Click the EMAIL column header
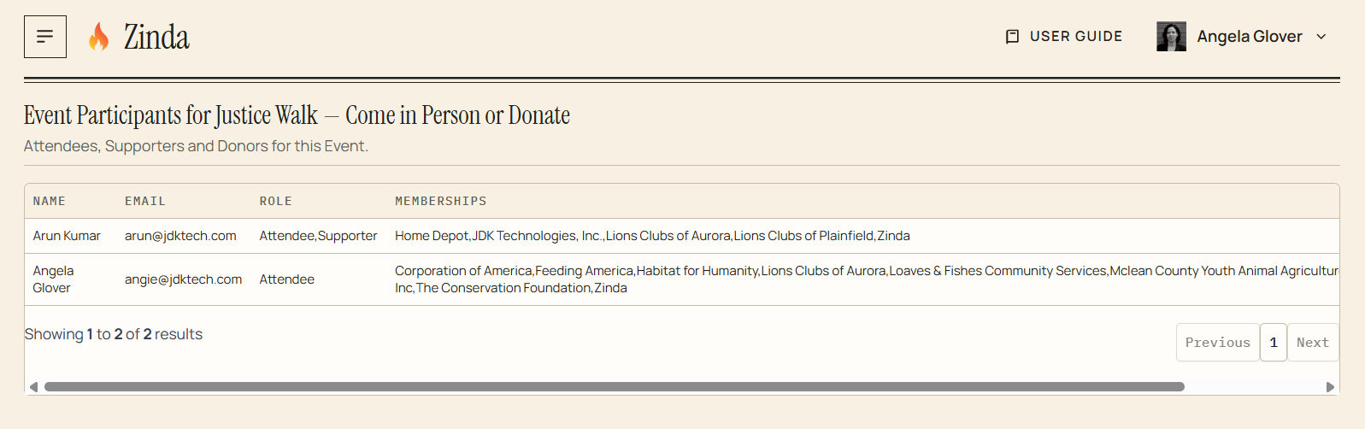The image size is (1365, 429). point(145,201)
